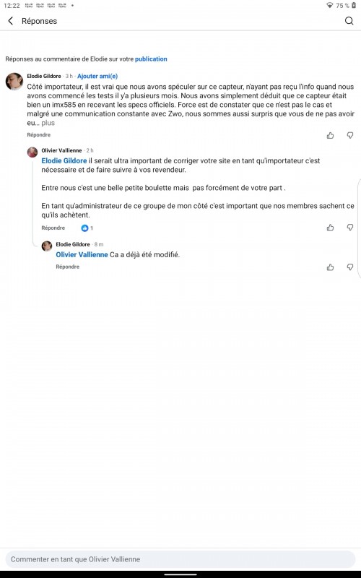This screenshot has width=361, height=578.
Task: Like Olivier Vallienne's comment with thumbs-up
Action: (x=331, y=228)
